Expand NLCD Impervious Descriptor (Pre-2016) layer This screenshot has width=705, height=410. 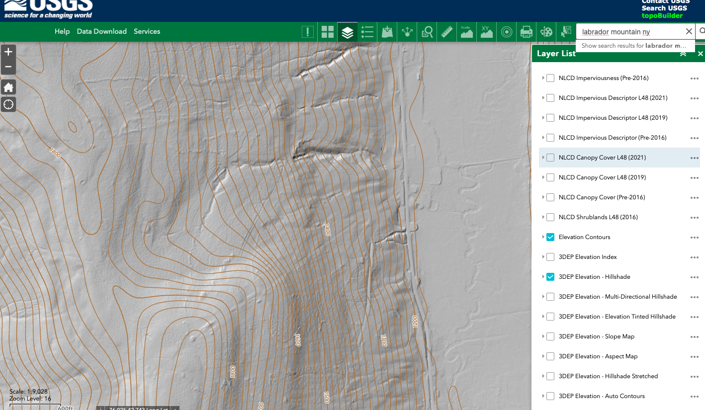(x=543, y=138)
